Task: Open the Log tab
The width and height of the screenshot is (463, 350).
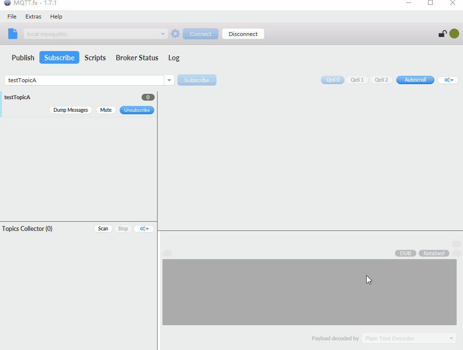Action: (x=174, y=57)
